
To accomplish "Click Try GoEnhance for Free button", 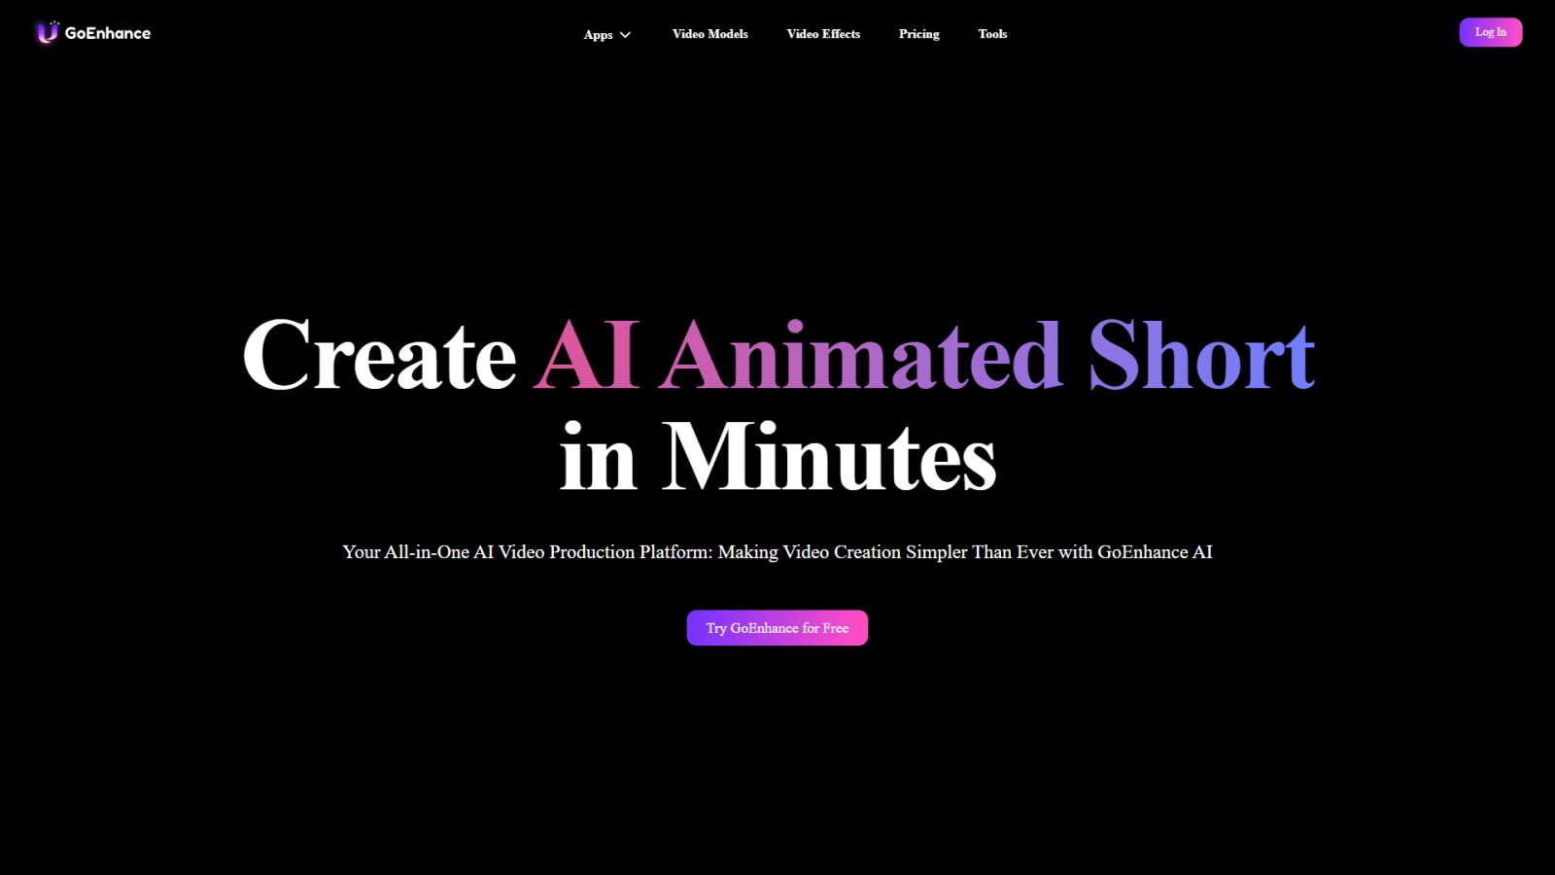I will pos(777,628).
